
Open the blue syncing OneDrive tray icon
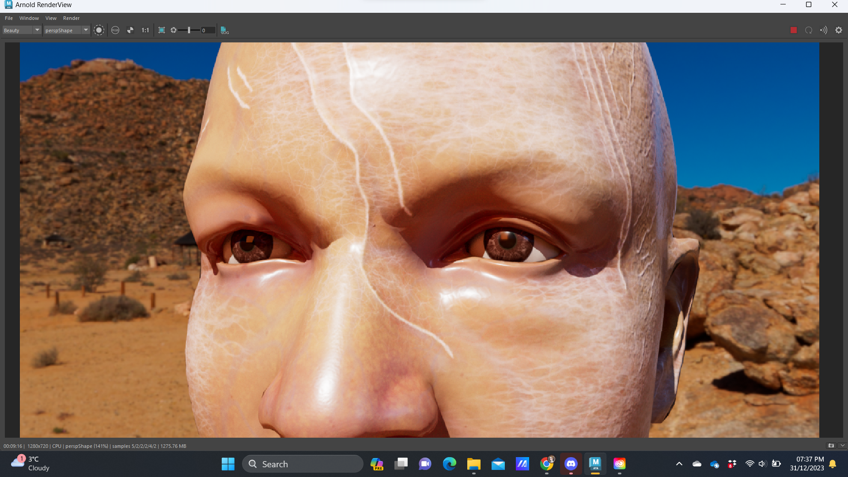(x=715, y=464)
